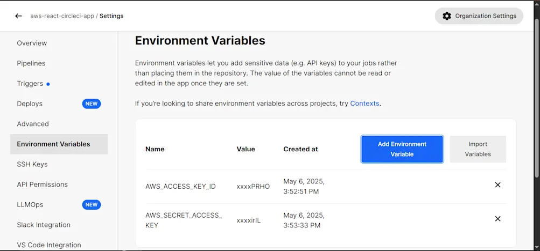Go to Overview settings
The width and height of the screenshot is (540, 251).
[x=32, y=43]
